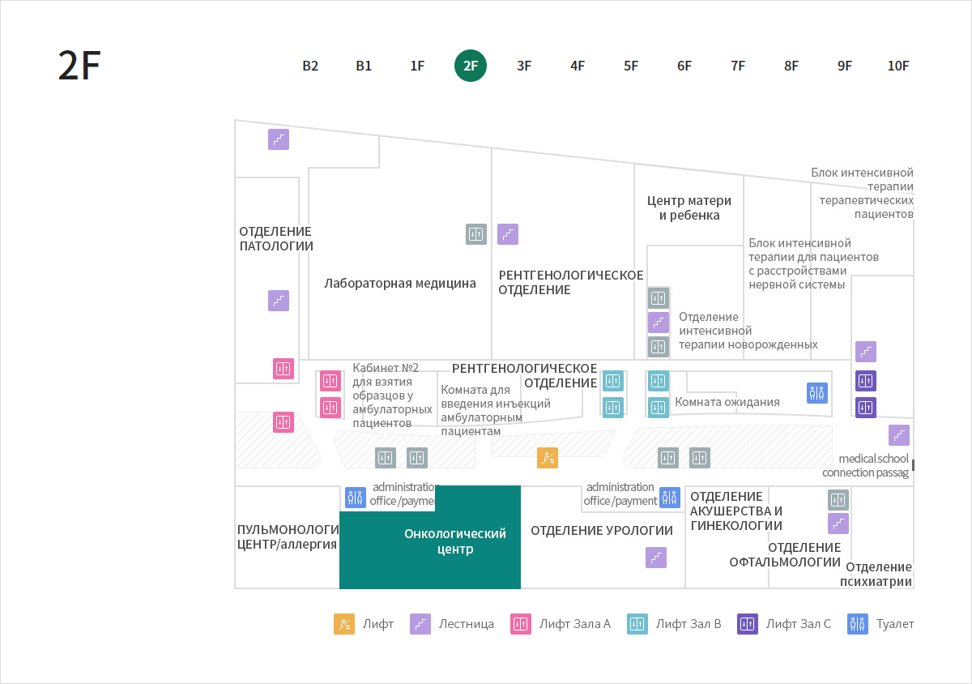Click the Лифт Зал C legend icon
The width and height of the screenshot is (972, 684).
[748, 624]
